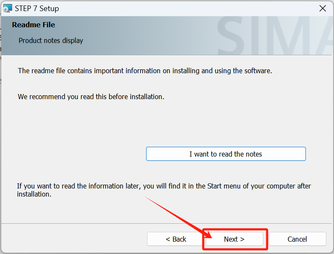334x254 pixels.
Task: Click the text 'We recommend you read this before installation.'
Action: click(91, 97)
